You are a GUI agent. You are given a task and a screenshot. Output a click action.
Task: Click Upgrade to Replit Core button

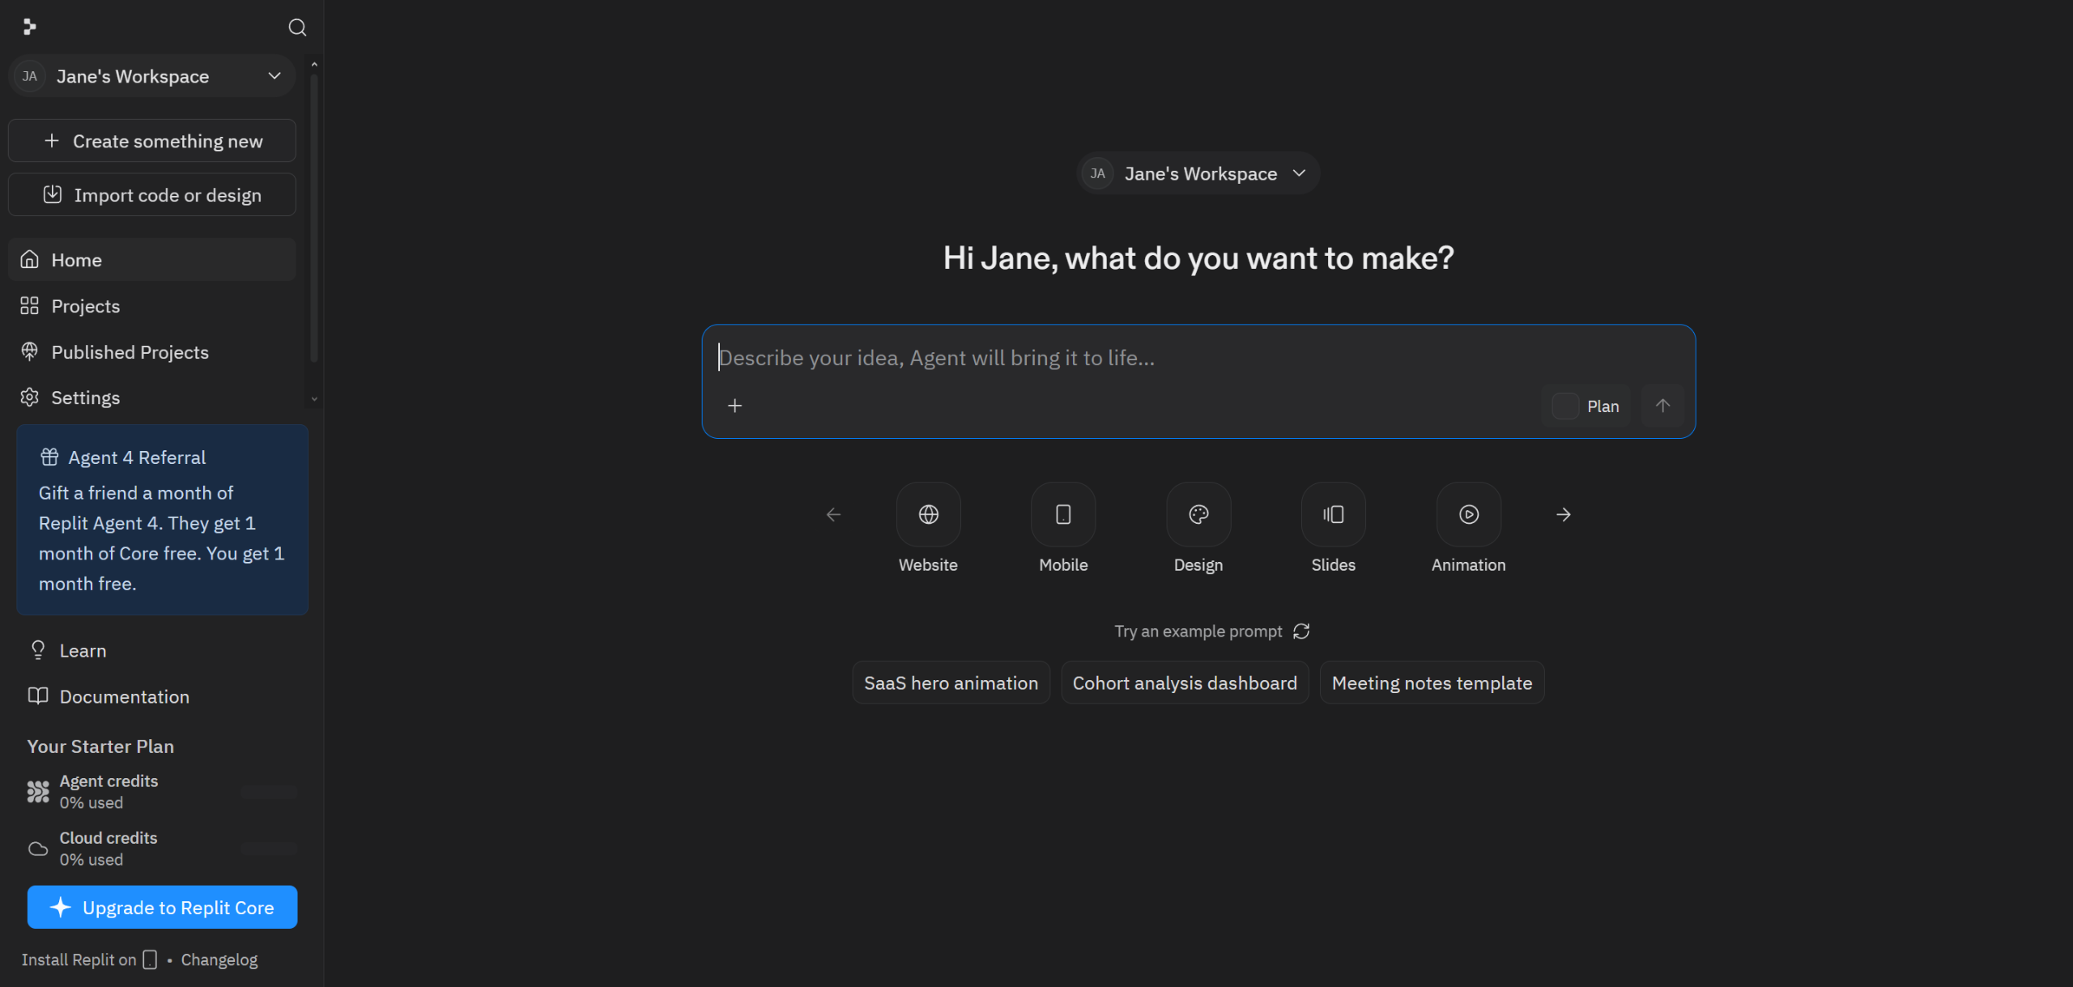click(162, 907)
